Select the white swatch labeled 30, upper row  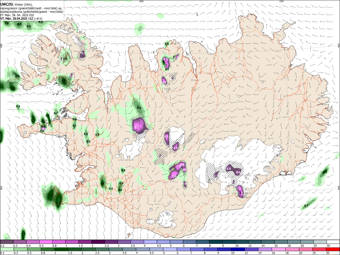(x=333, y=242)
